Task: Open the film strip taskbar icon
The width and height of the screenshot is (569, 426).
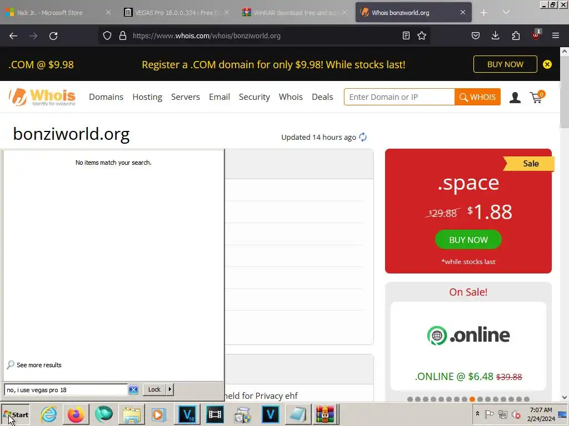Action: [x=215, y=414]
